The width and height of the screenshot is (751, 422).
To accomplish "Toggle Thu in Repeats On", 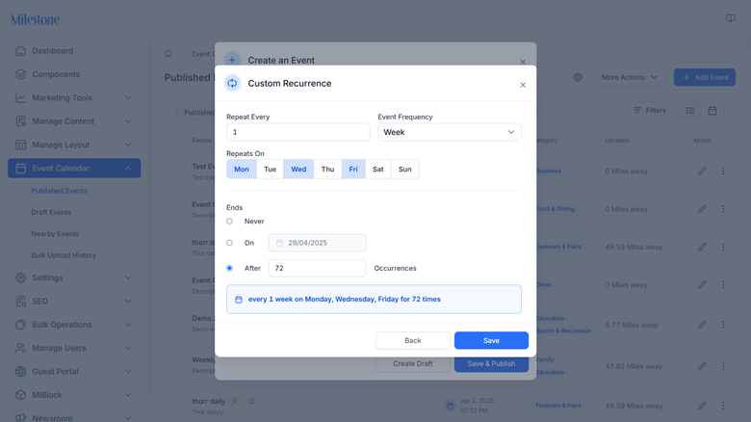I will (x=327, y=169).
